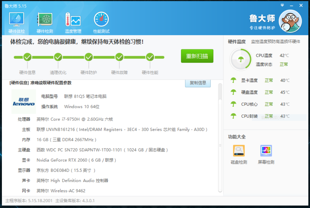
Task: Click the CPU温度 42℃ value
Action: point(284,56)
